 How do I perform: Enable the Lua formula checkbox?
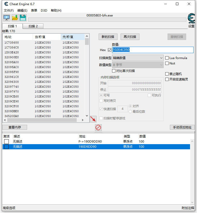(x=167, y=58)
